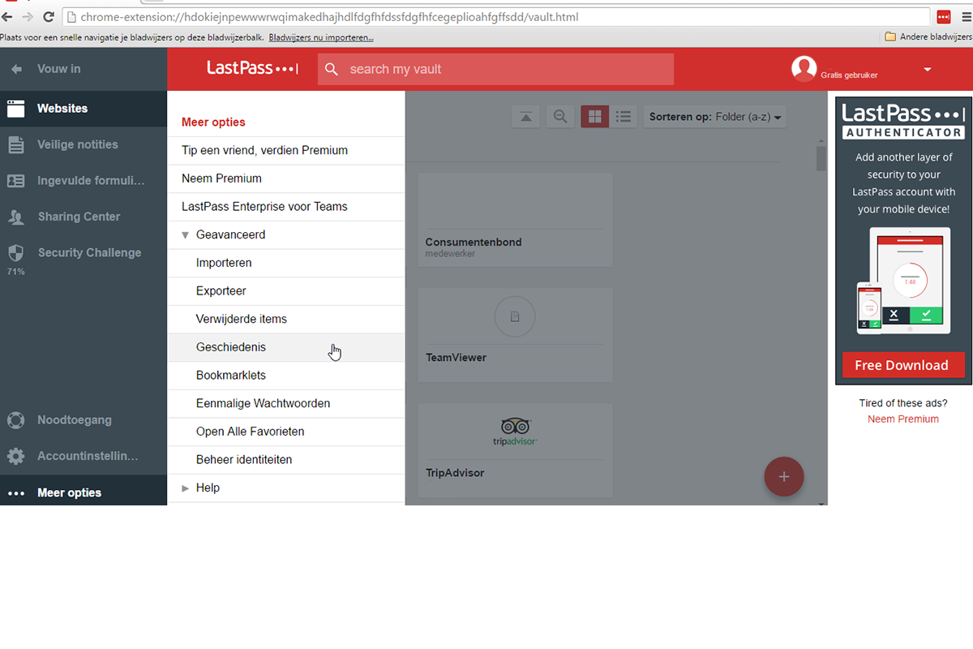Click the Free Download button
The image size is (973, 649).
tap(901, 365)
